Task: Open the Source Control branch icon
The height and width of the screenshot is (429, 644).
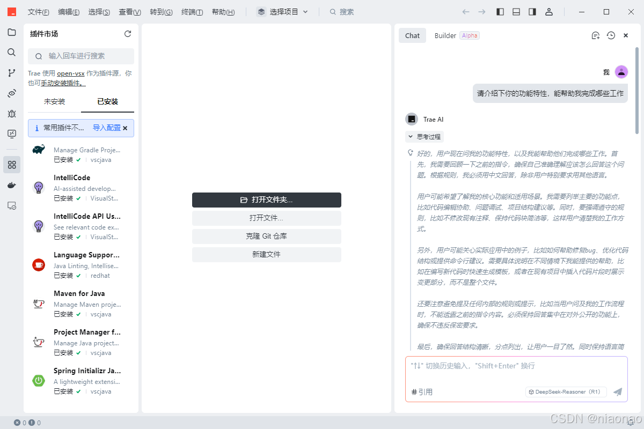Action: [11, 73]
